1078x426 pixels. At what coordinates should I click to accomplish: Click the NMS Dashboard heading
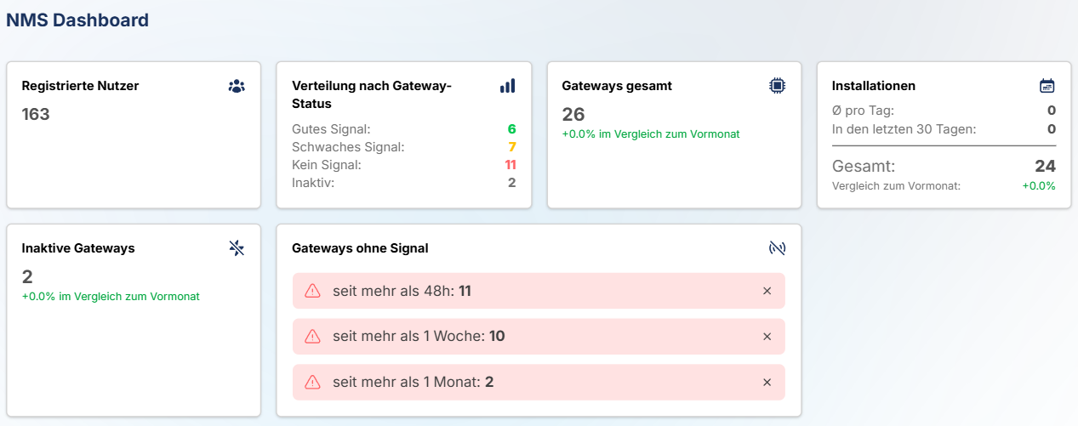77,20
